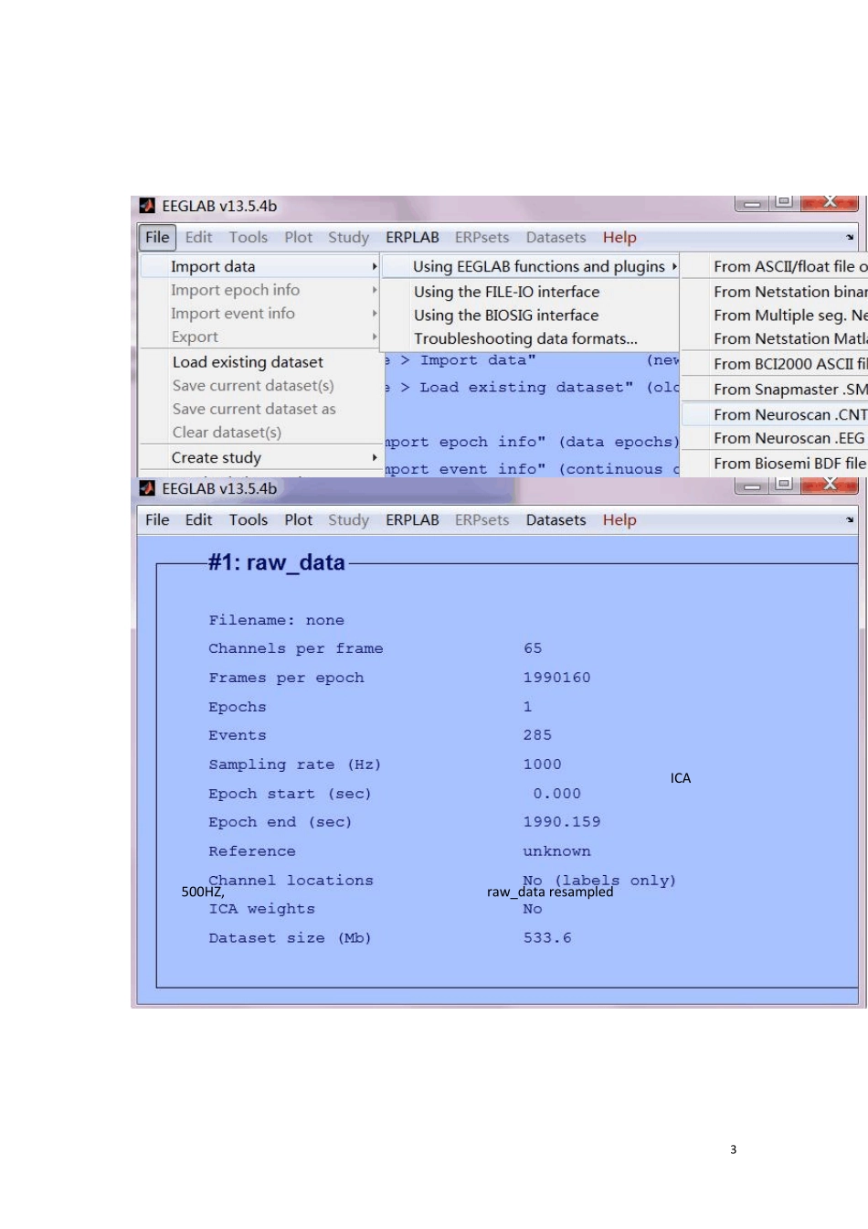Select Using the FILE-IO interface
This screenshot has width=868, height=1229.
click(x=507, y=293)
